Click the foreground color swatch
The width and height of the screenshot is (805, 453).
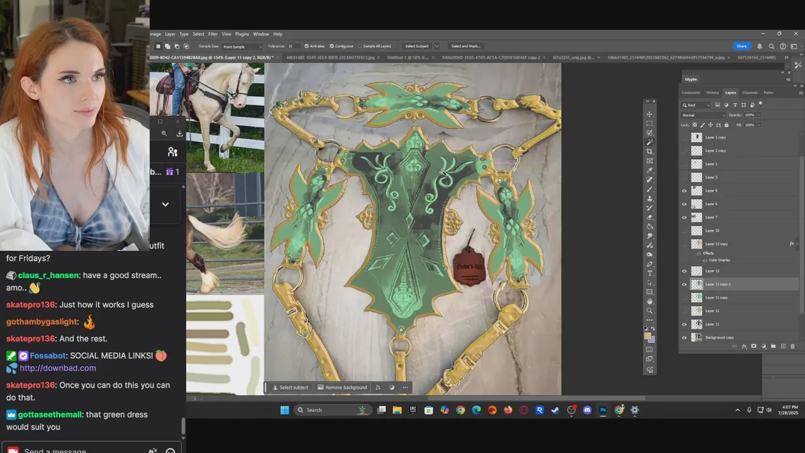[x=648, y=336]
